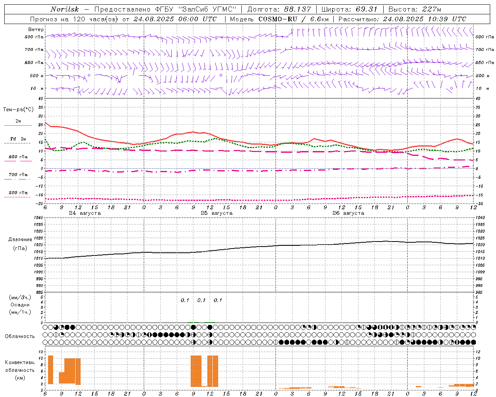Viewport: 496px width, 397px height.
Task: Click the 'Давление' pressure panel label
Action: [20, 240]
